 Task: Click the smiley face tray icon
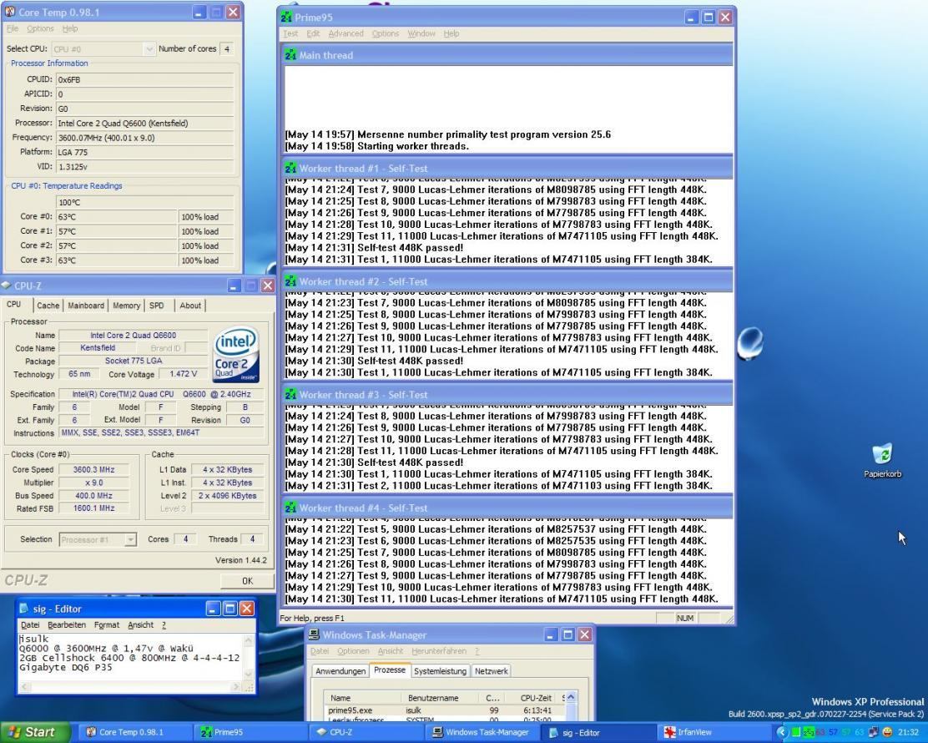coord(887,732)
